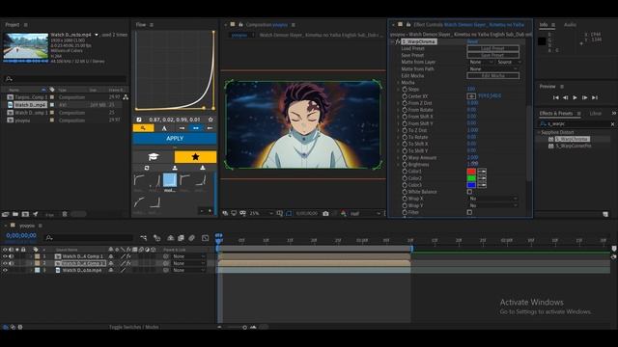The image size is (618, 347).
Task: Hide layer 1 using its eye icon
Action: click(x=5, y=256)
